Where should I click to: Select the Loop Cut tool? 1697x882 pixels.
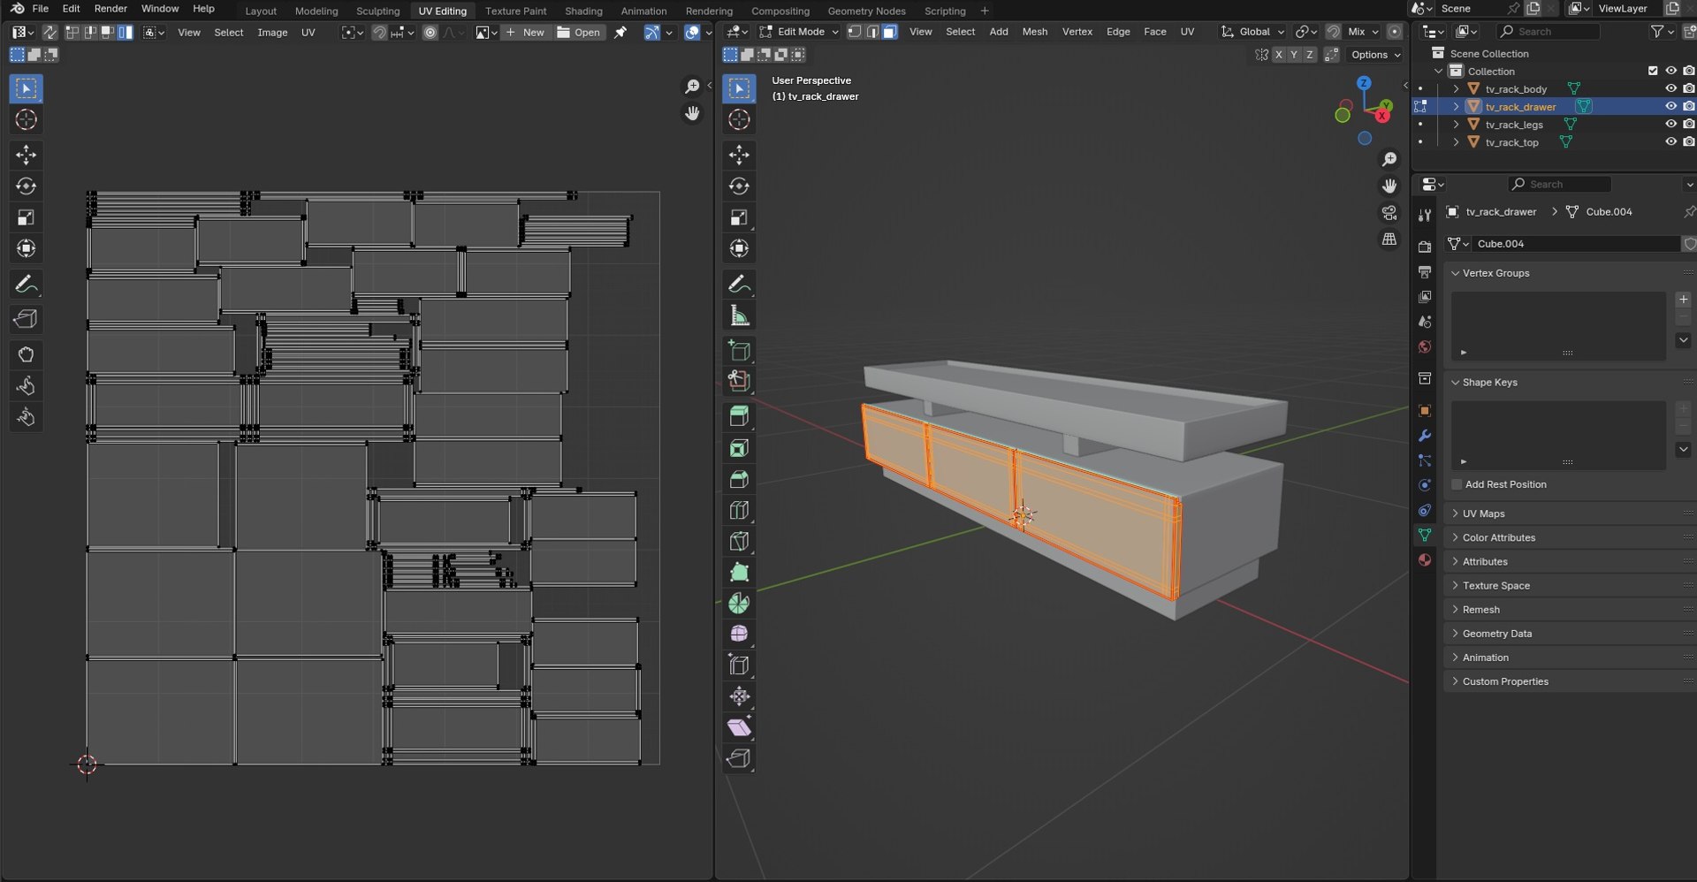click(739, 510)
